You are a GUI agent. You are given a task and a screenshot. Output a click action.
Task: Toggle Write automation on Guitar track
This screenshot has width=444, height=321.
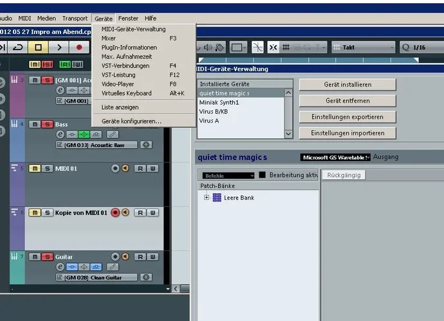click(153, 257)
